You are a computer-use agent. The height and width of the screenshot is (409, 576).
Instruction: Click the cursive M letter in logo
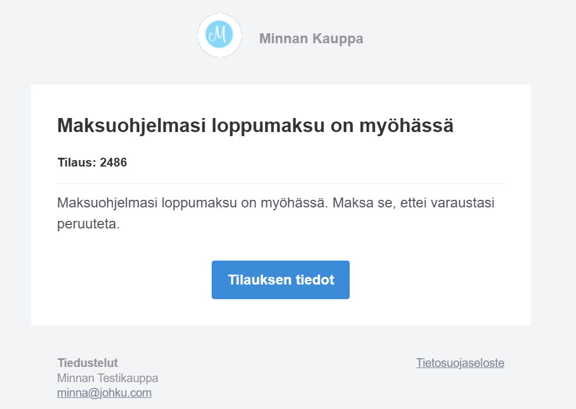pos(218,35)
